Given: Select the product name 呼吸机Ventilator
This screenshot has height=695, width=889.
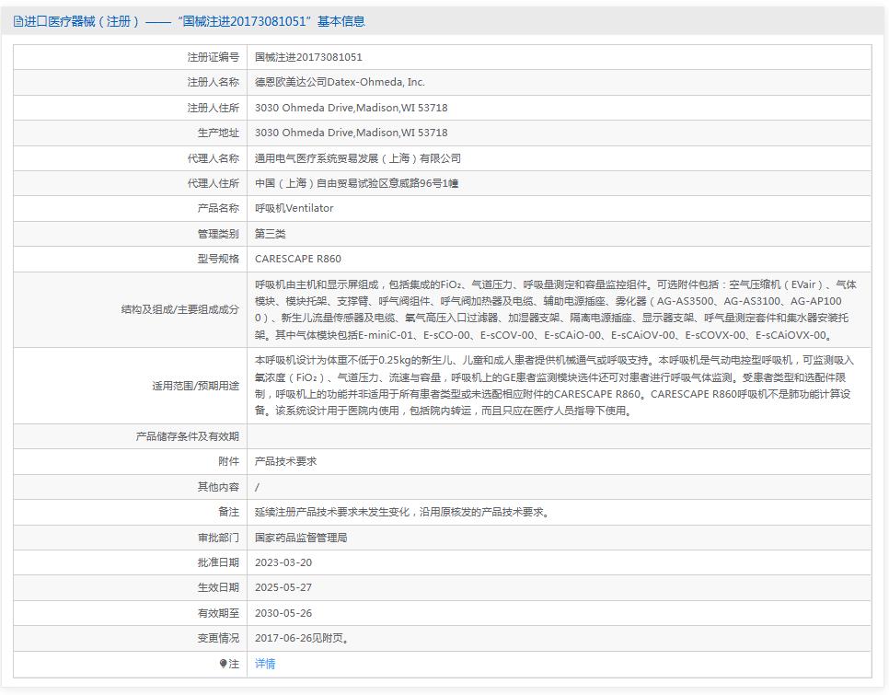Looking at the screenshot, I should 294,208.
